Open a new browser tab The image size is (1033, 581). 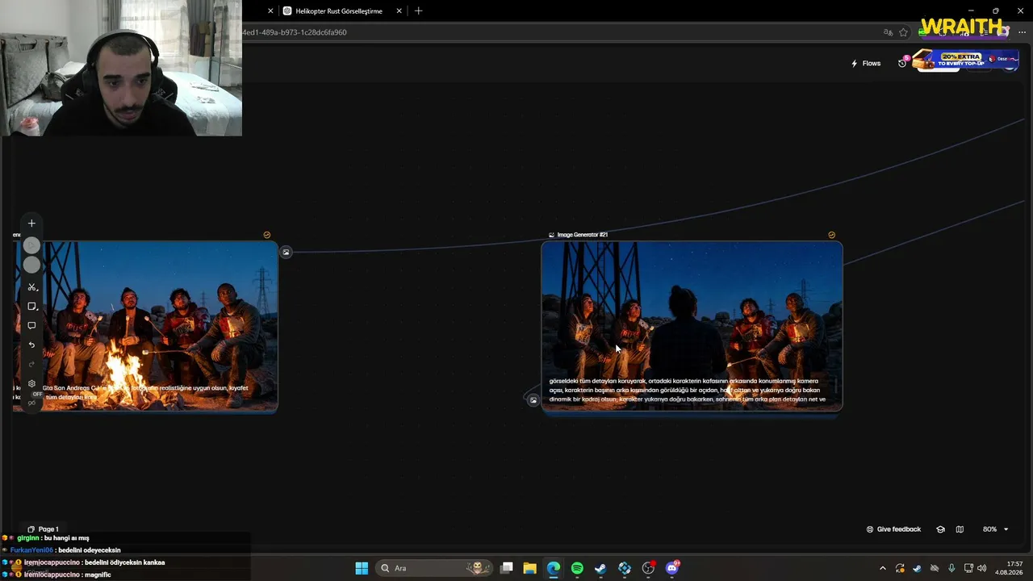tap(418, 11)
